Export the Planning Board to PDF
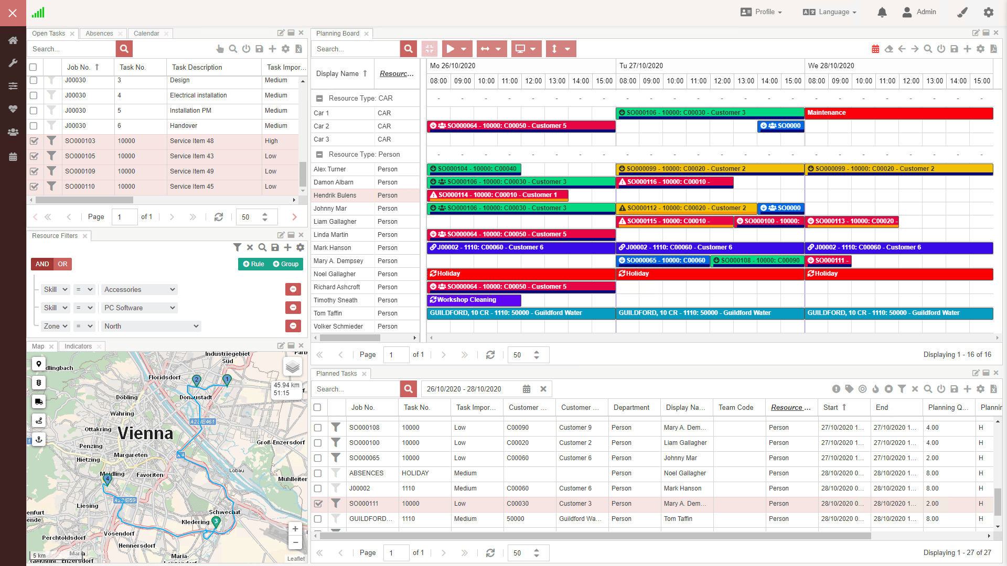 coord(993,49)
